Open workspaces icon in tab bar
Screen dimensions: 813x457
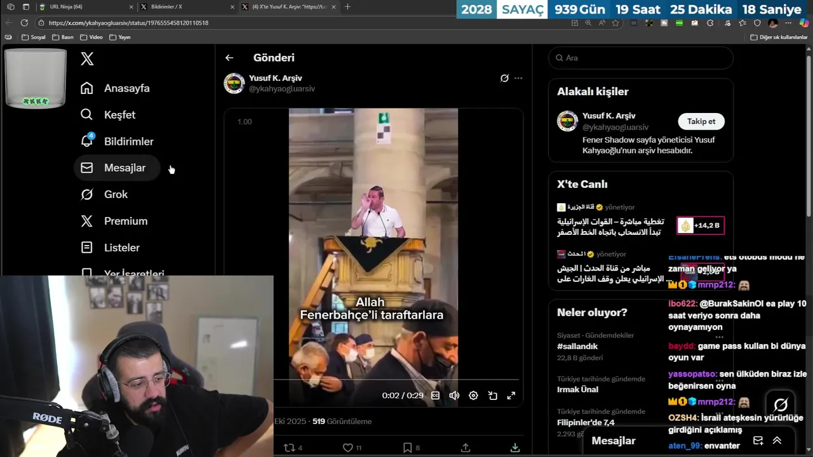[x=11, y=7]
